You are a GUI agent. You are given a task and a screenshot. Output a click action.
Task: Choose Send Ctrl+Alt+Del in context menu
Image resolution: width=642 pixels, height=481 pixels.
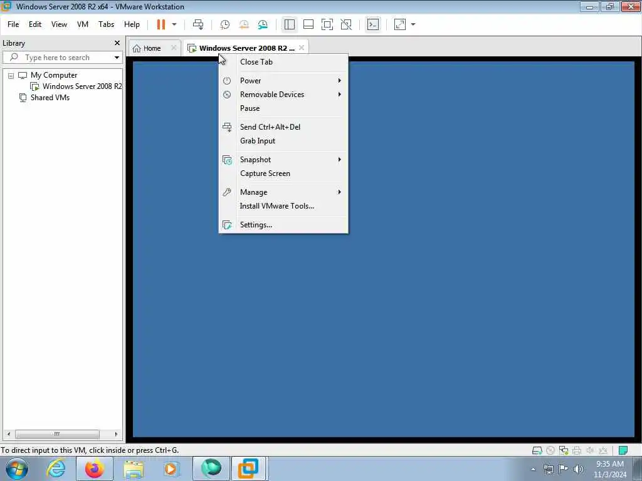[x=283, y=127]
